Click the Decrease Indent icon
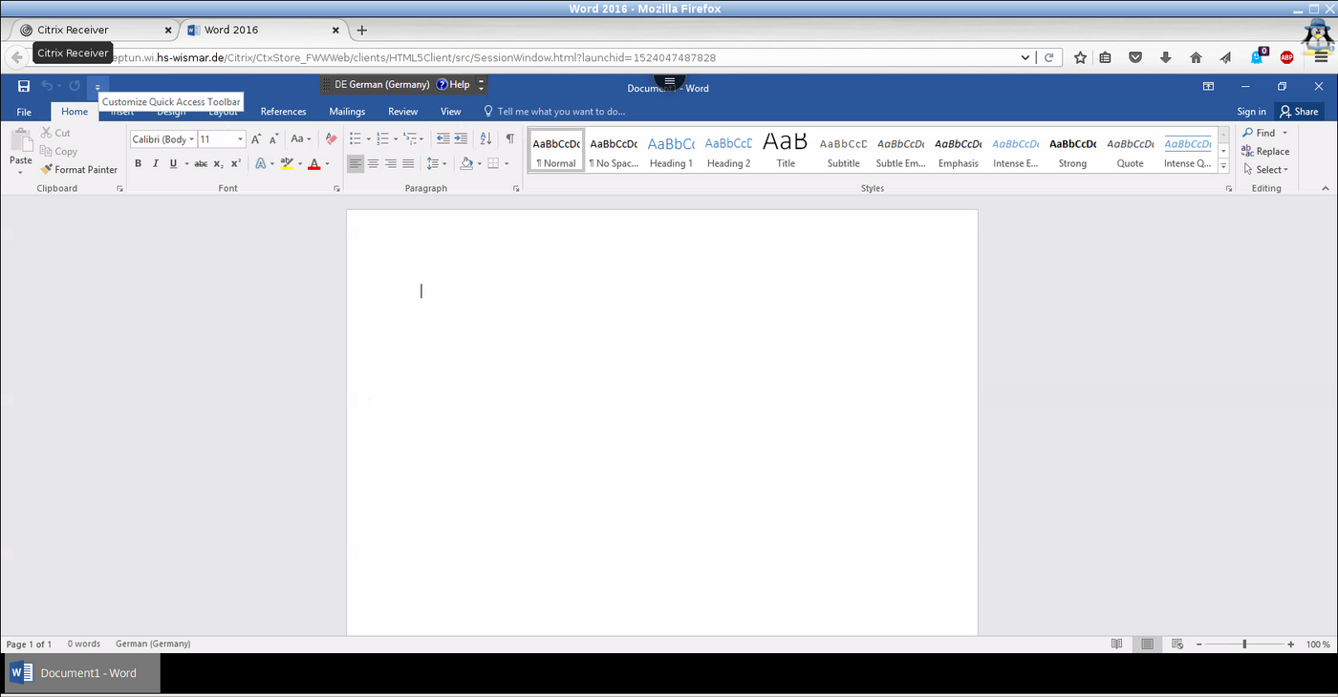Screen dimensions: 1338x697 coord(443,139)
